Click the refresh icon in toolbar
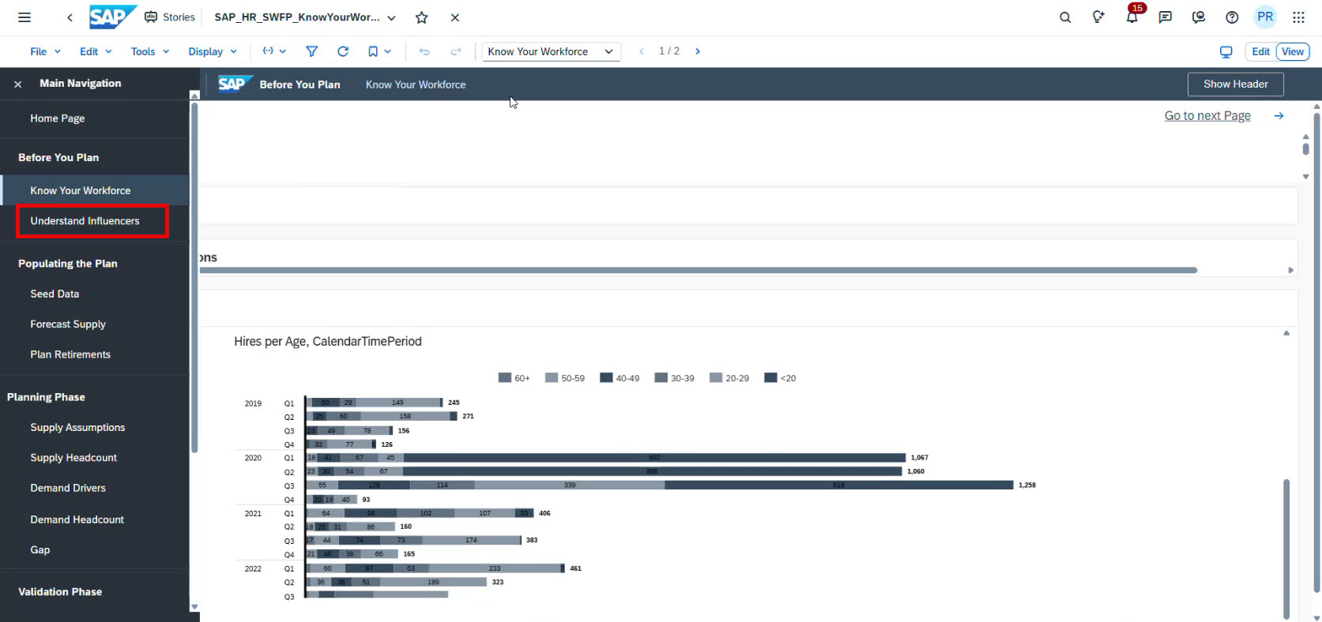This screenshot has width=1322, height=622. (343, 51)
